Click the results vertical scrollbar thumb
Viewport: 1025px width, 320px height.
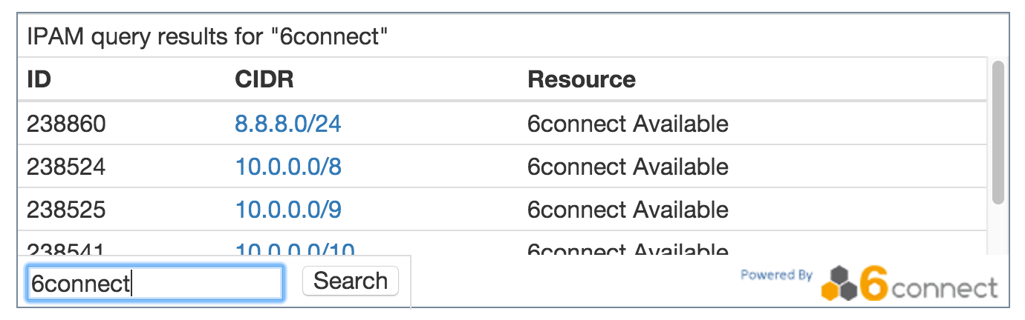(998, 133)
